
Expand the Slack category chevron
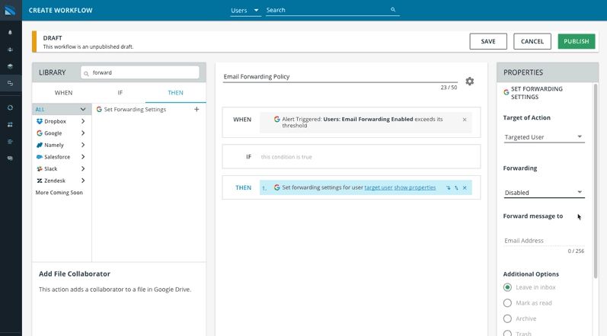click(x=83, y=169)
